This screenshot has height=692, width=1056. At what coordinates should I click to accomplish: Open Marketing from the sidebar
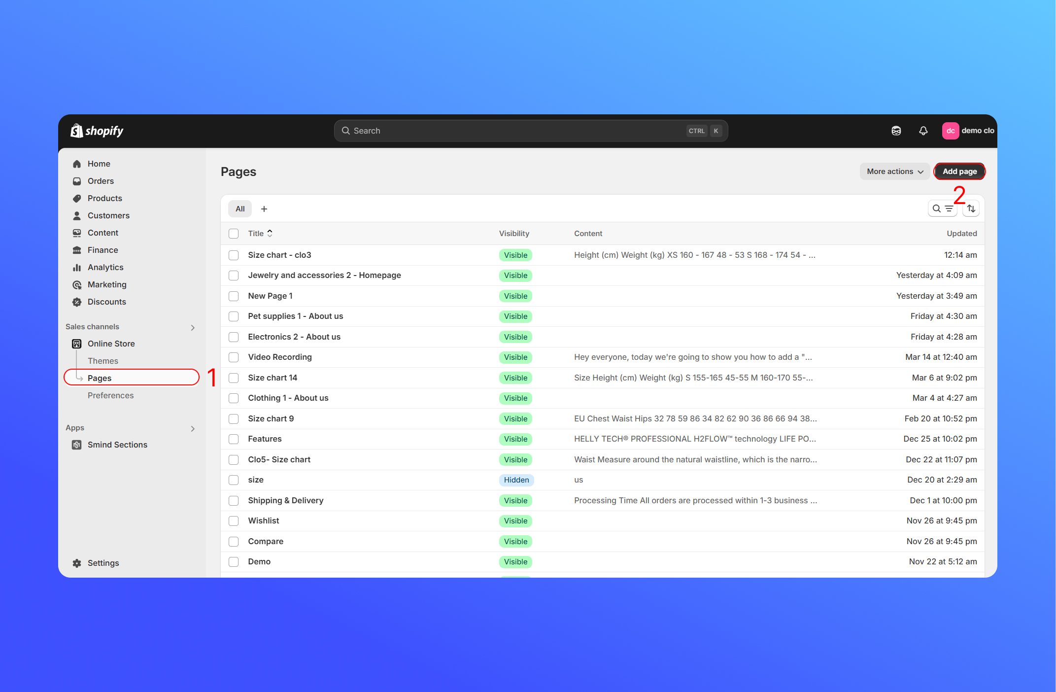106,284
